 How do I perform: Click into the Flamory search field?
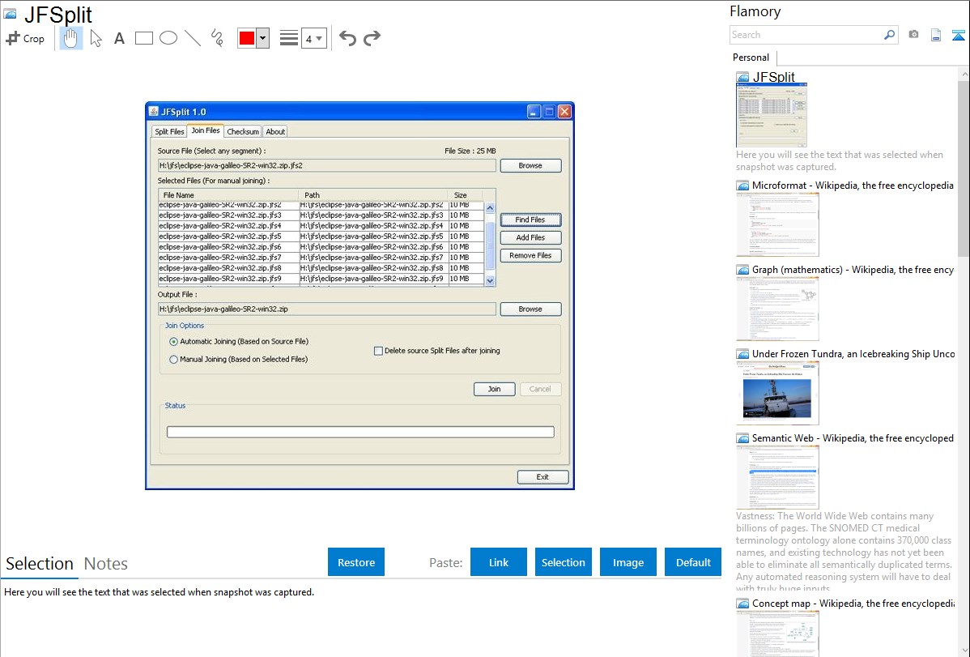pos(806,35)
